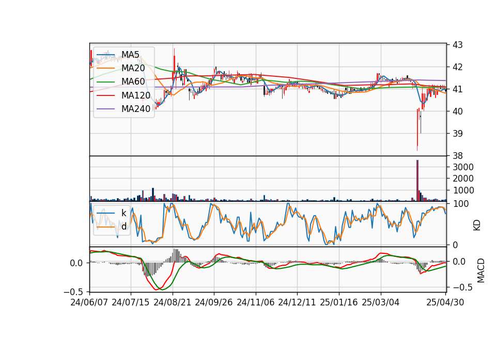496x356 pixels.
Task: Click the tallest volume spike bar
Action: coord(417,181)
